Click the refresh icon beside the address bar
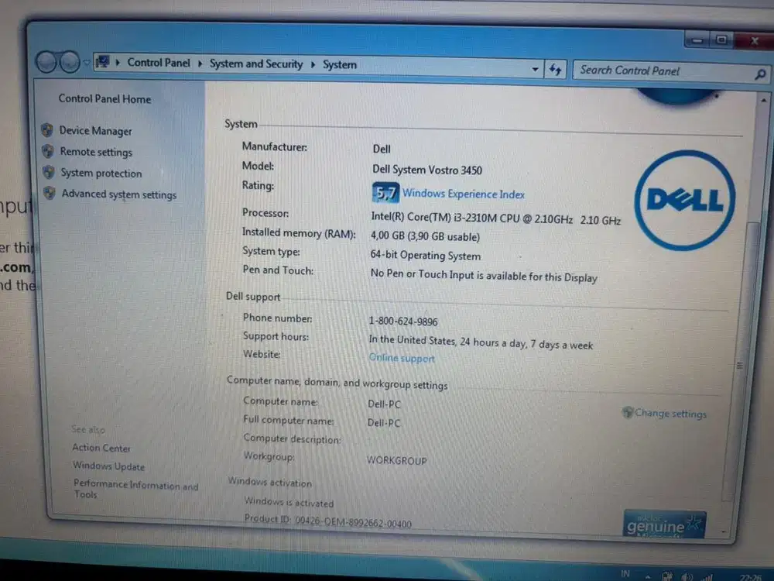This screenshot has height=581, width=774. coord(556,69)
